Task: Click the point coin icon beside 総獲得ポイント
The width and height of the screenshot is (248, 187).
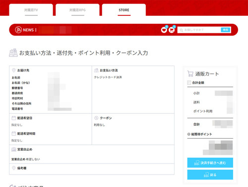Action: [189, 134]
